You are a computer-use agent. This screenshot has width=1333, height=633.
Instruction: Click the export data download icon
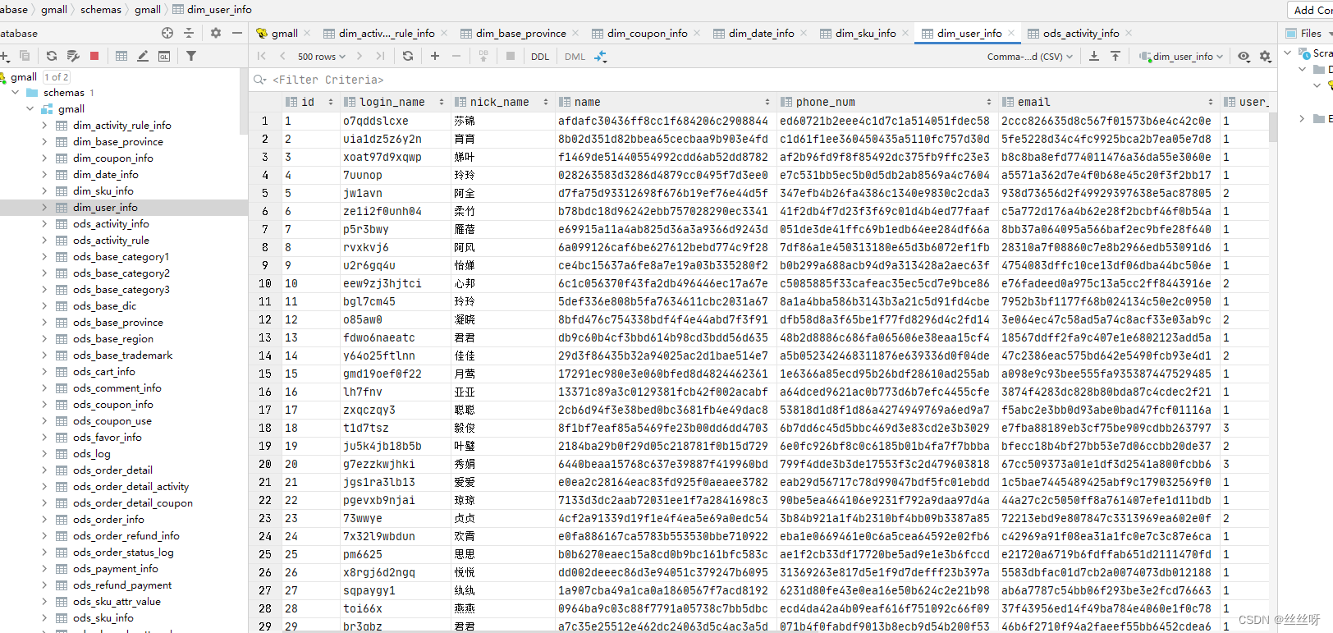pos(1094,56)
